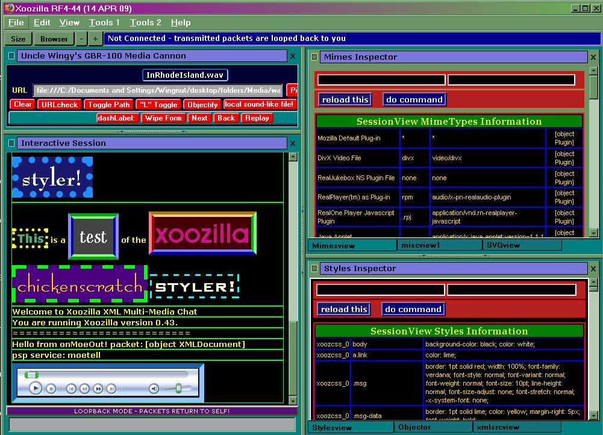603x435 pixels.
Task: Click the rewind icon in the media player
Action: (84, 389)
